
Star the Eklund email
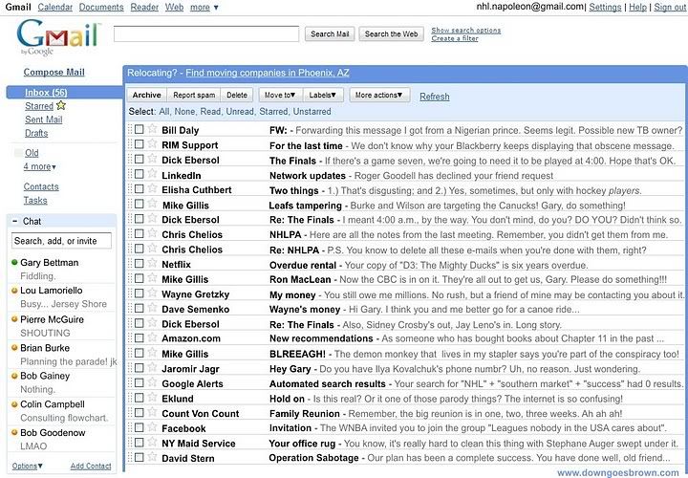click(152, 398)
